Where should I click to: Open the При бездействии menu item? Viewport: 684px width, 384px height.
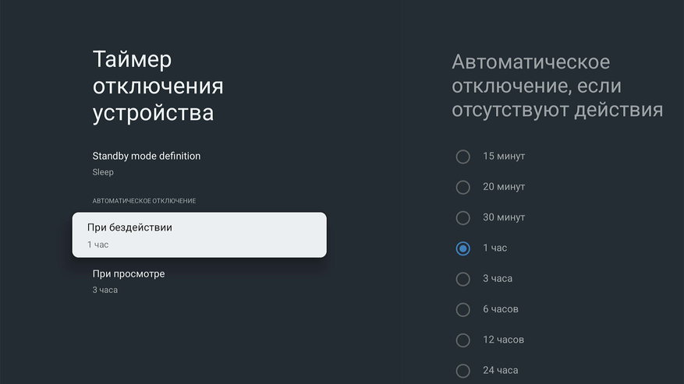pos(199,235)
